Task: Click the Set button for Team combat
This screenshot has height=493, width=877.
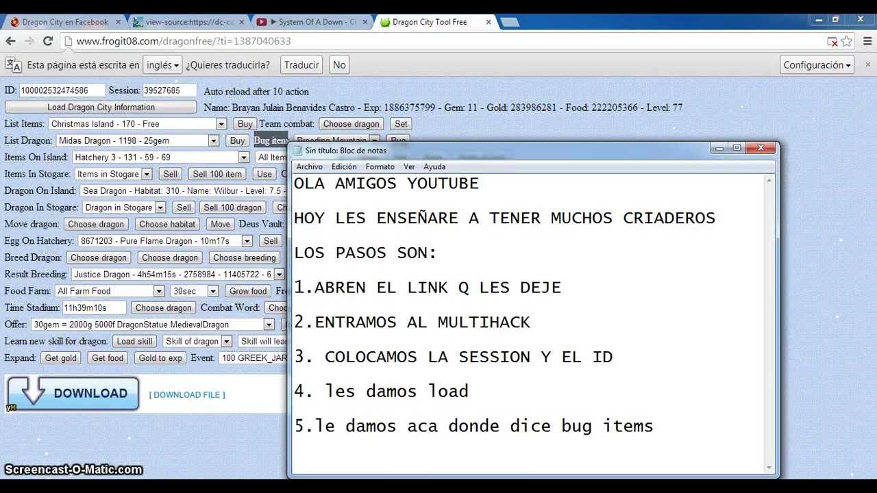Action: pos(401,124)
